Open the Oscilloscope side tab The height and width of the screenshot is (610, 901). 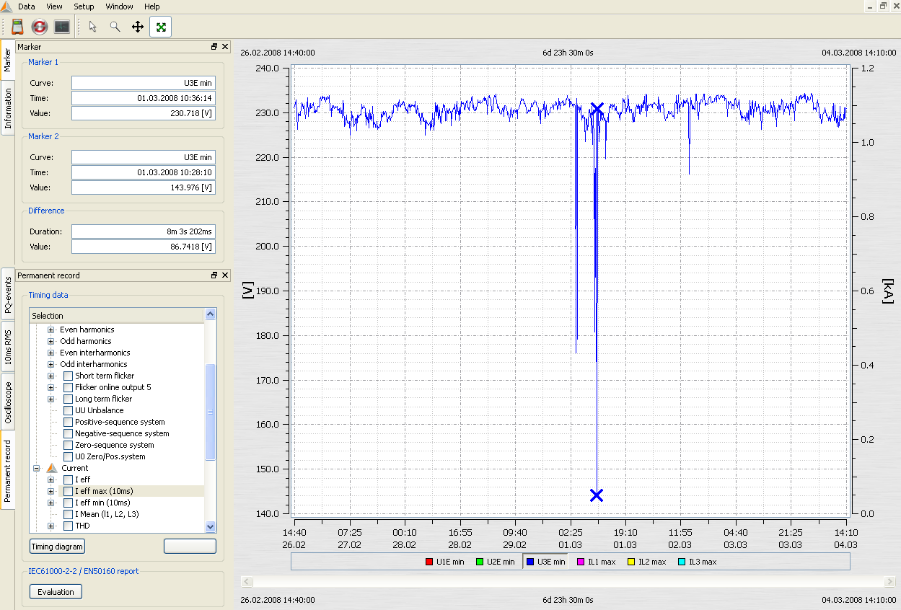(7, 402)
